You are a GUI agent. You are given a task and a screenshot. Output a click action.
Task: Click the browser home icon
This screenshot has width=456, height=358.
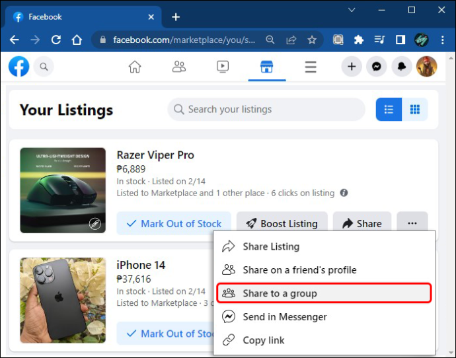tap(77, 40)
